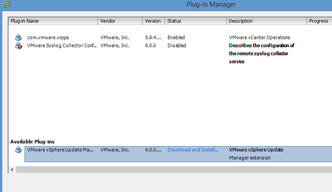Click VMware vSphere Update Manager extension description
The width and height of the screenshot is (332, 192).
click(x=256, y=154)
